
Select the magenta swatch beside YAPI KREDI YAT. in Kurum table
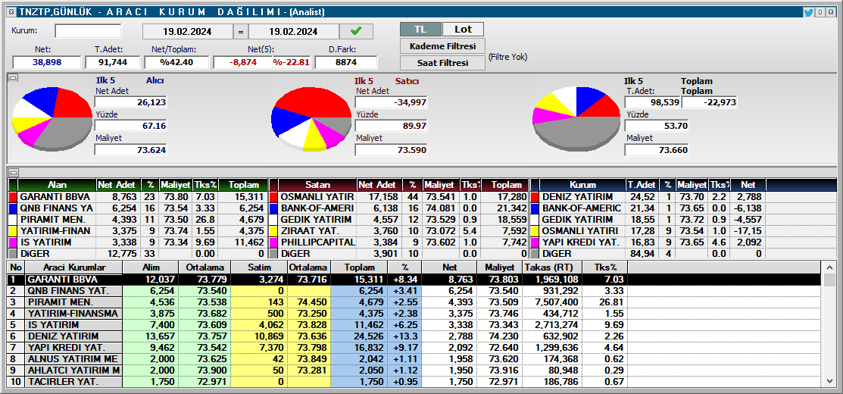point(535,242)
